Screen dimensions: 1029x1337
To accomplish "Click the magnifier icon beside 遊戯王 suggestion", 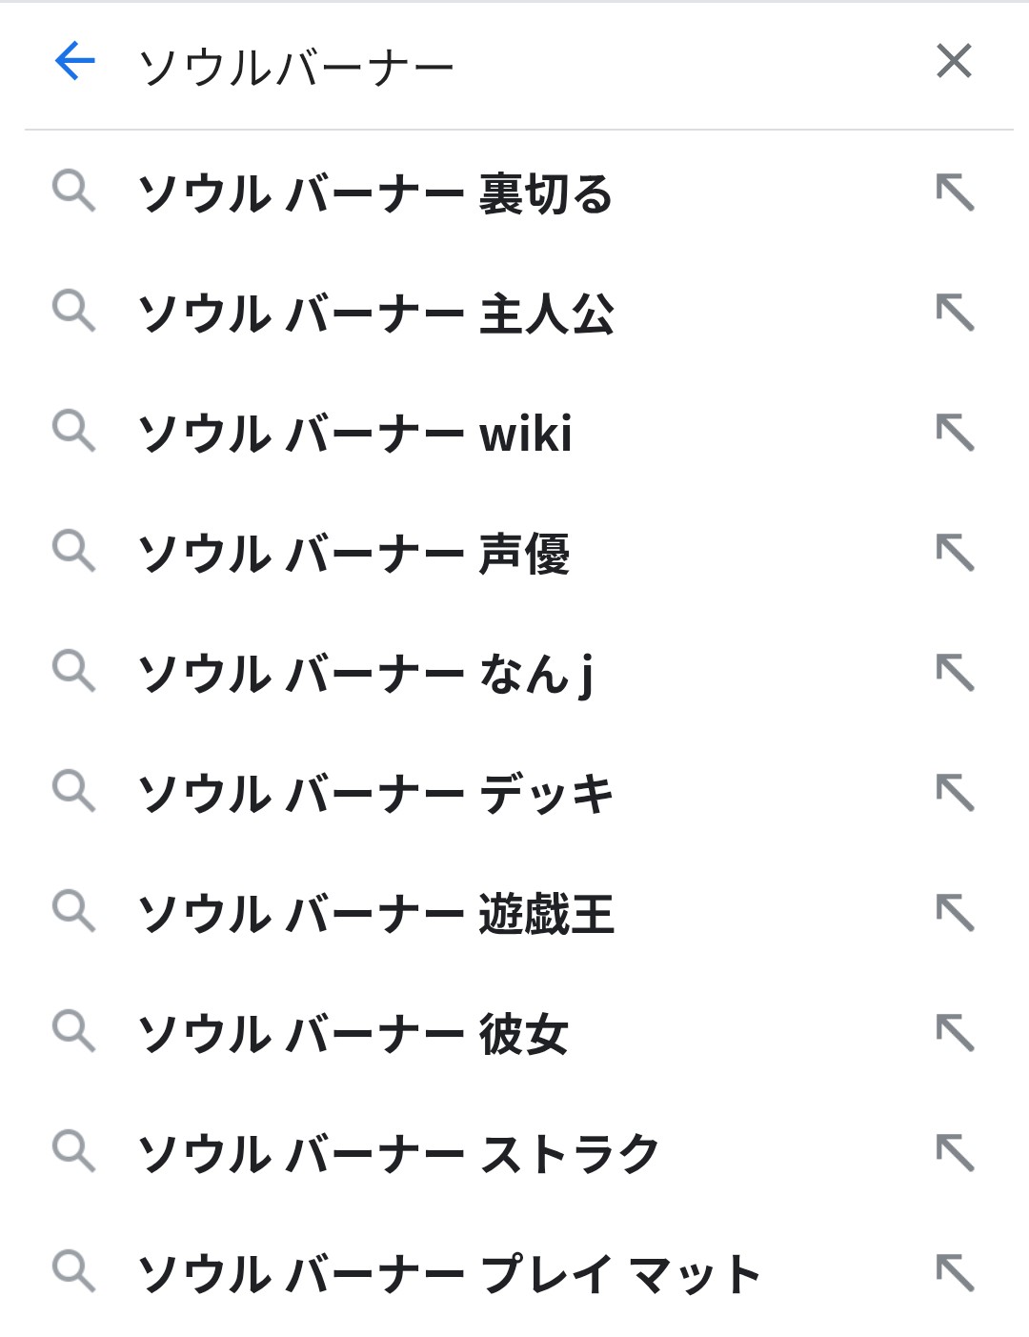I will pyautogui.click(x=73, y=912).
